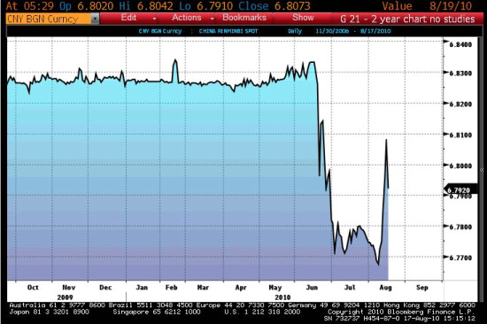Click the 6.8400 axis arrow marker
487x324 pixels.
tap(446, 41)
